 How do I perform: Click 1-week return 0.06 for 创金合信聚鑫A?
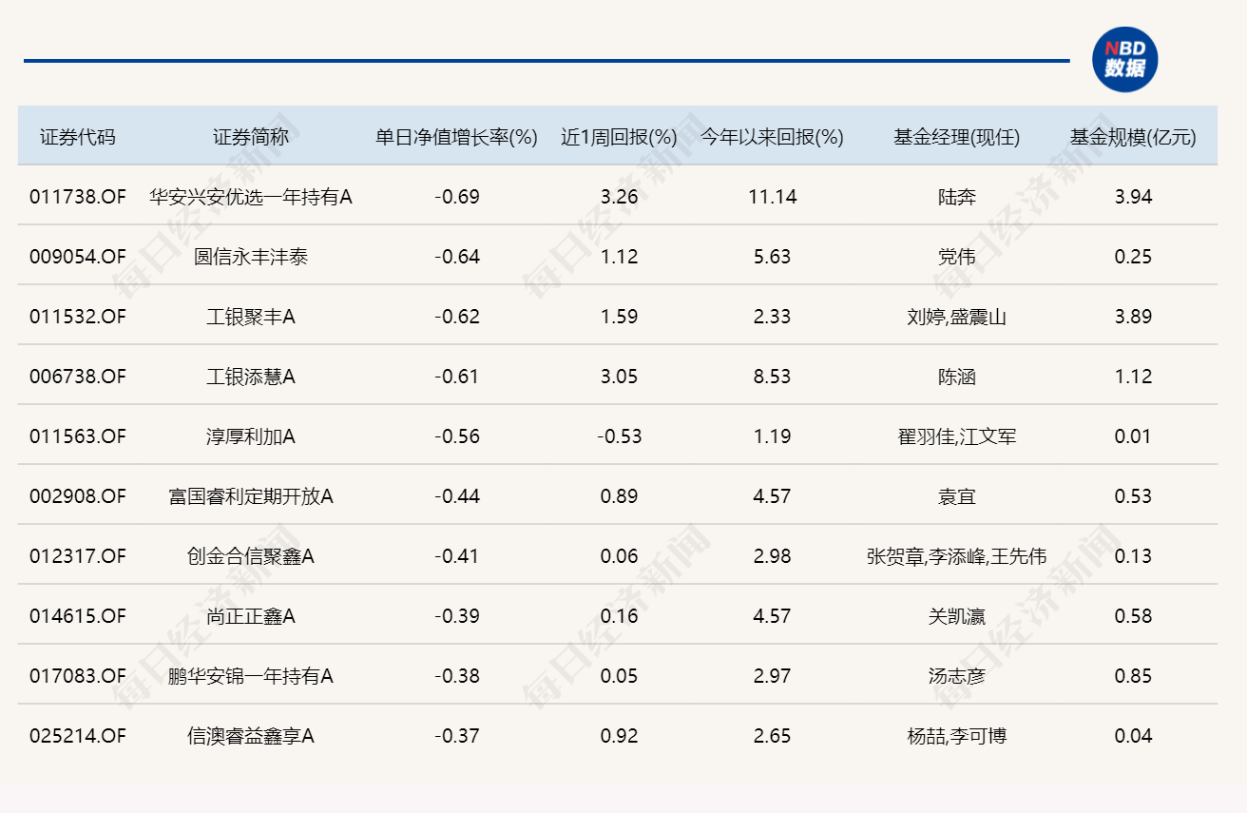[620, 556]
